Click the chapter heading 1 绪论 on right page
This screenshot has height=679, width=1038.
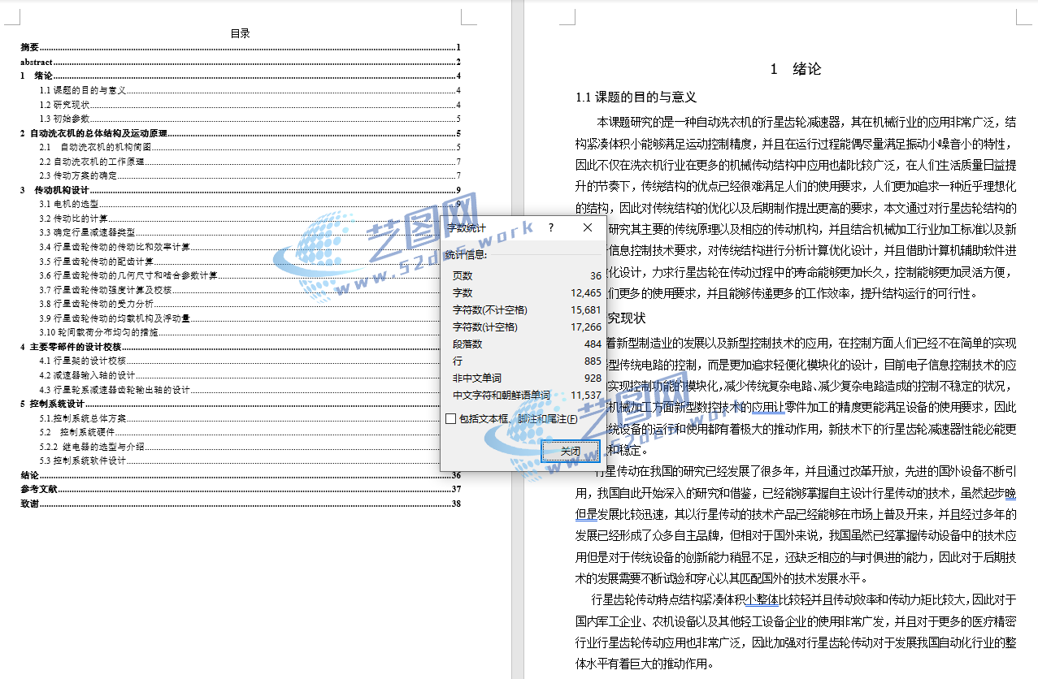coord(796,69)
